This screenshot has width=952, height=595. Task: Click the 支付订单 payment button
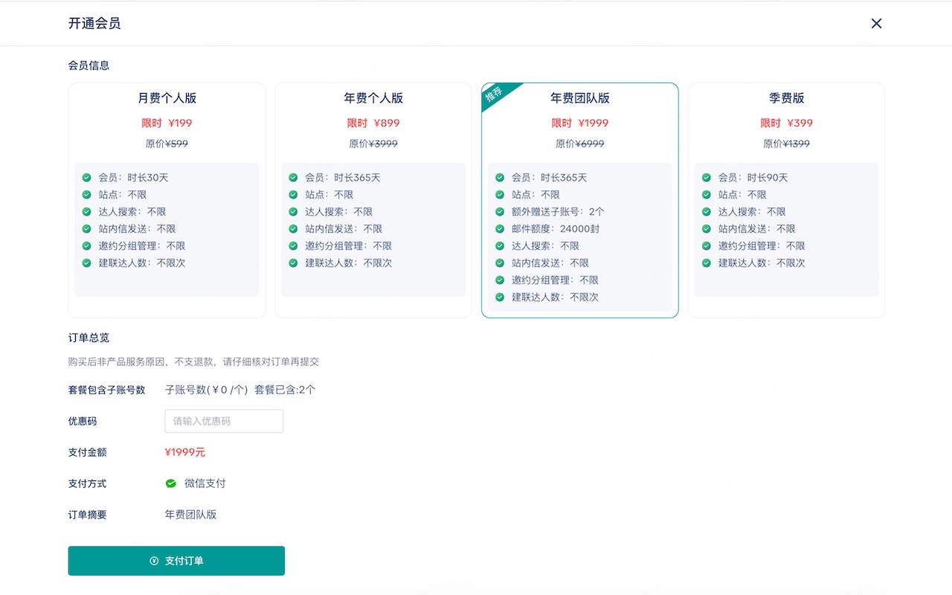176,561
